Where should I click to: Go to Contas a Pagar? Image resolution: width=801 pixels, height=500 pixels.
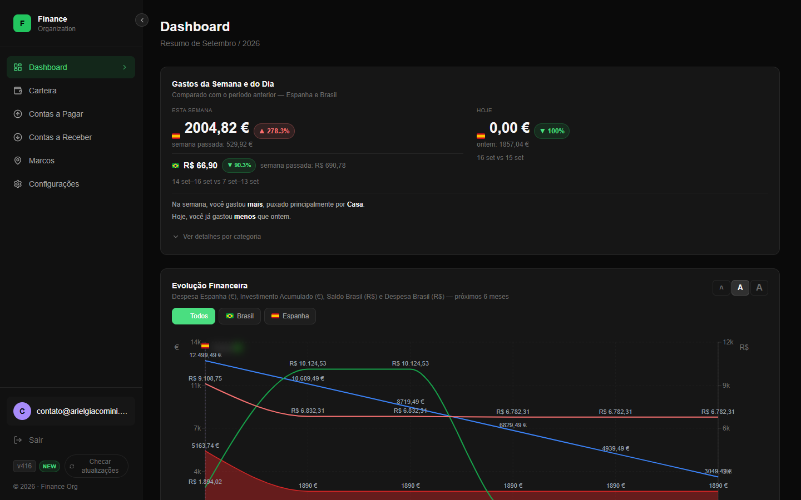(71, 114)
